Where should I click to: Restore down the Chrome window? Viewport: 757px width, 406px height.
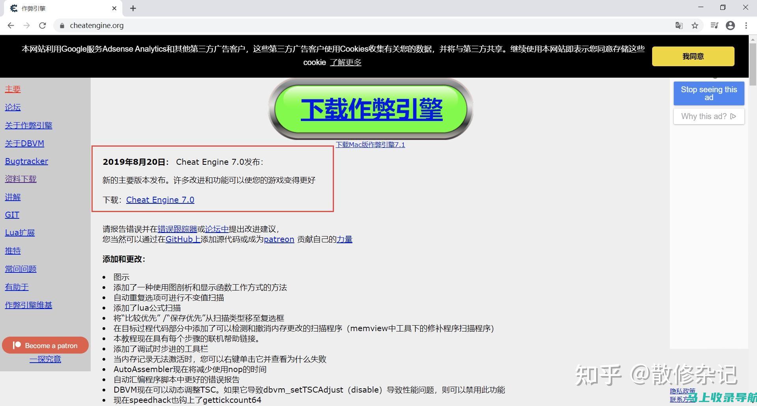tap(723, 7)
